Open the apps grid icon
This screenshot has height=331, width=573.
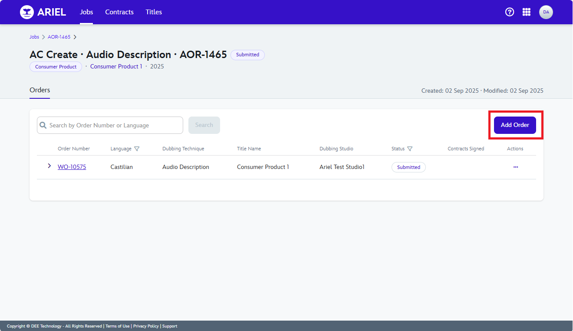coord(527,12)
